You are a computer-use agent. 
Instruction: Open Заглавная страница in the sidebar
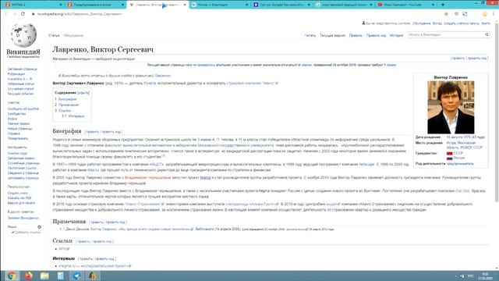pyautogui.click(x=23, y=69)
